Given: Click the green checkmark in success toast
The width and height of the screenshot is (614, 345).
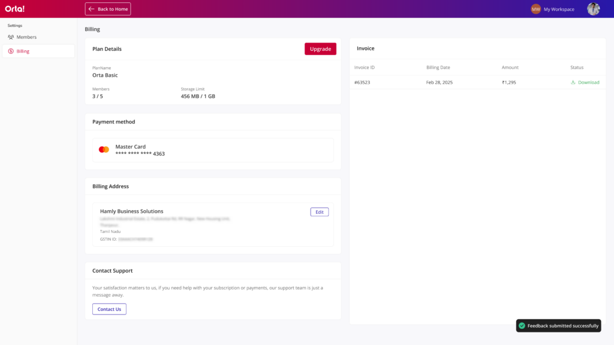Looking at the screenshot, I should pos(522,326).
